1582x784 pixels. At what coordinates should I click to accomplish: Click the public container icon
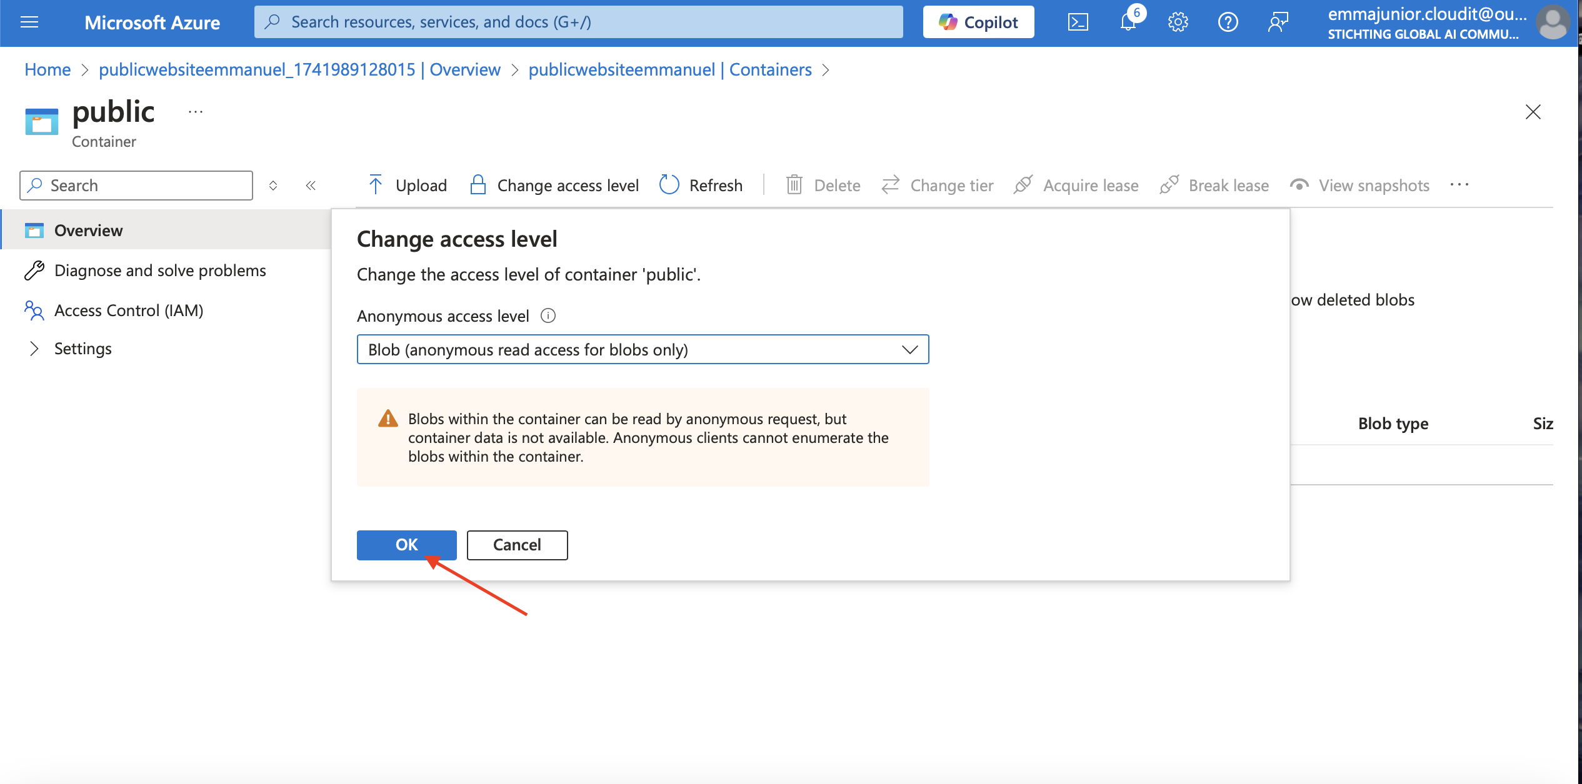tap(41, 122)
